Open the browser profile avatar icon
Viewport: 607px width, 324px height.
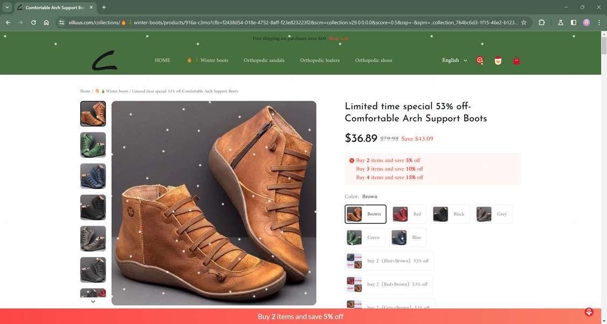[x=587, y=23]
